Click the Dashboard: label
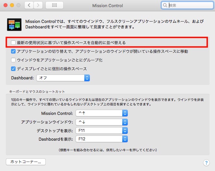 tap(22, 78)
